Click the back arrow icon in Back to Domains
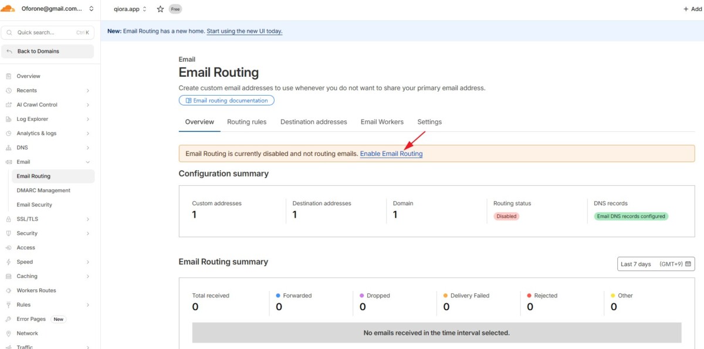The width and height of the screenshot is (704, 349). 9,52
